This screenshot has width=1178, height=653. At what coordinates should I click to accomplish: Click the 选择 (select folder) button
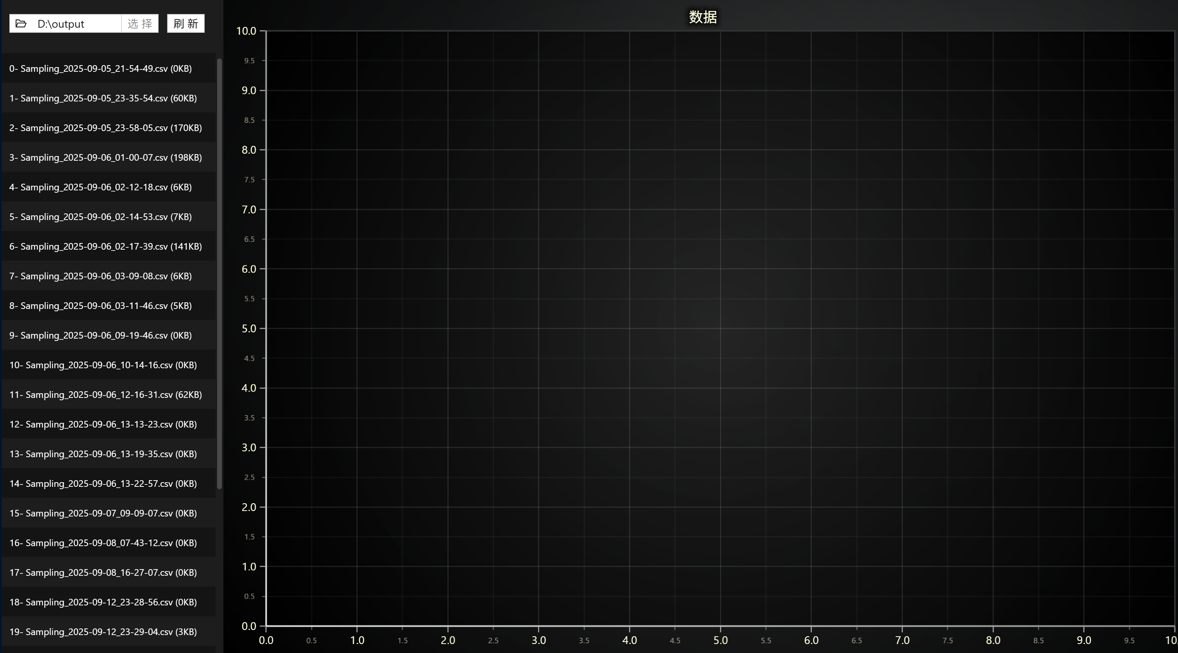point(139,24)
